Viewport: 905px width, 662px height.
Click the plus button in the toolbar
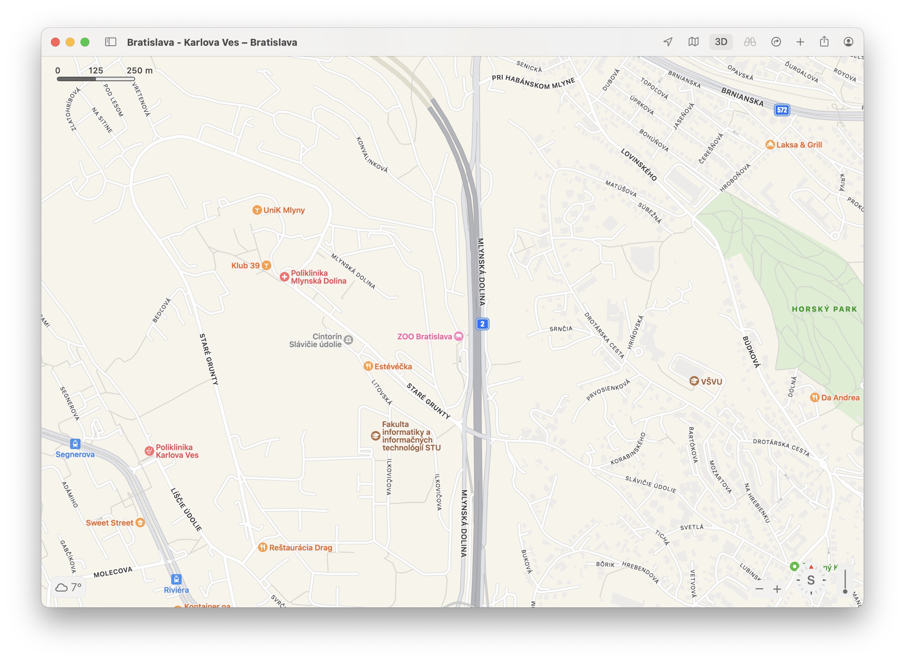800,42
